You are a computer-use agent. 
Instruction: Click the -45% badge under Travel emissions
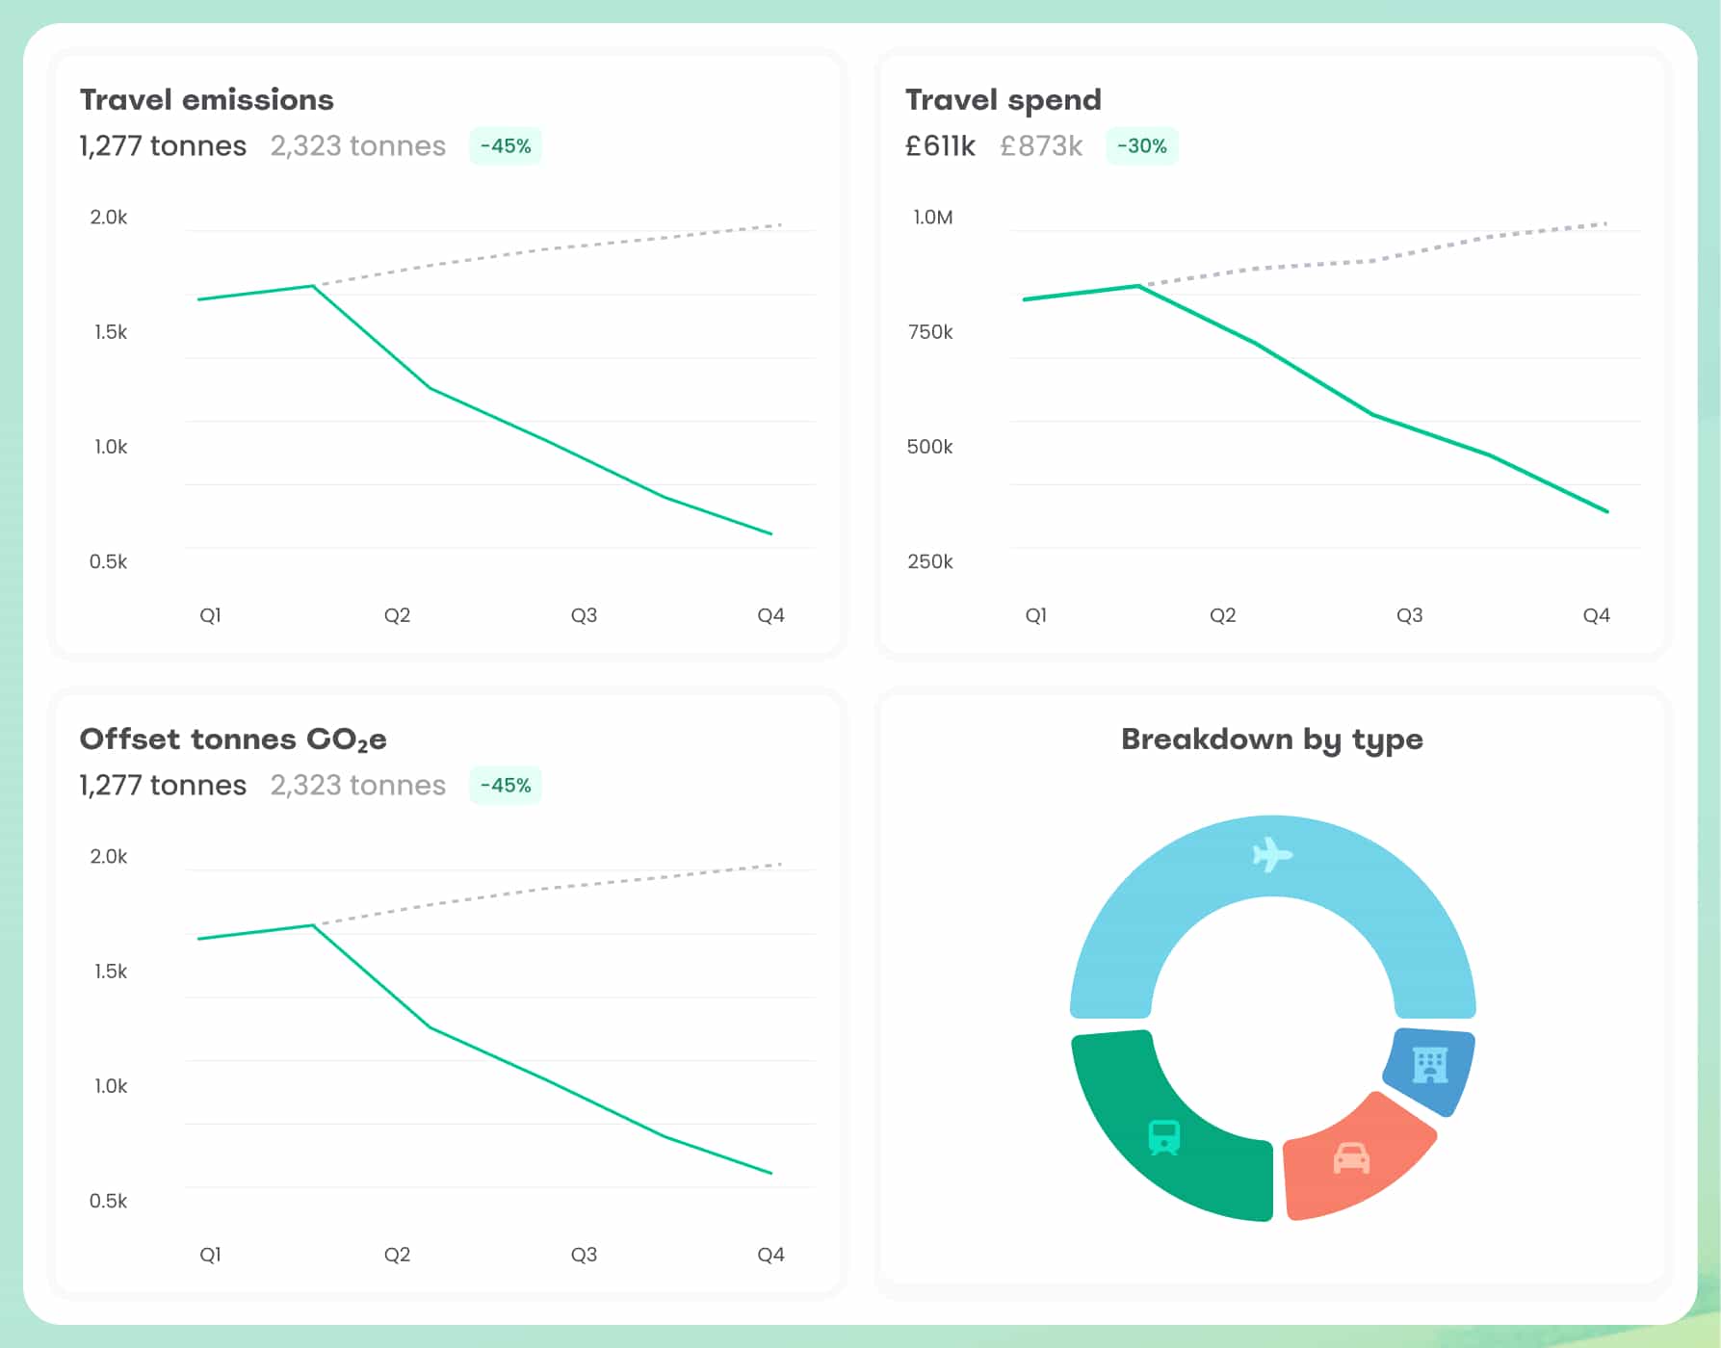pos(506,146)
